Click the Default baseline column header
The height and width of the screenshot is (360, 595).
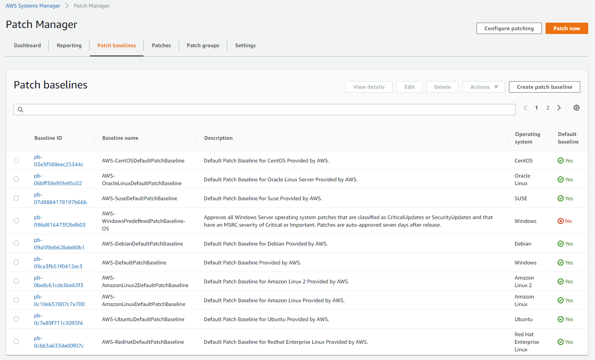pyautogui.click(x=568, y=138)
